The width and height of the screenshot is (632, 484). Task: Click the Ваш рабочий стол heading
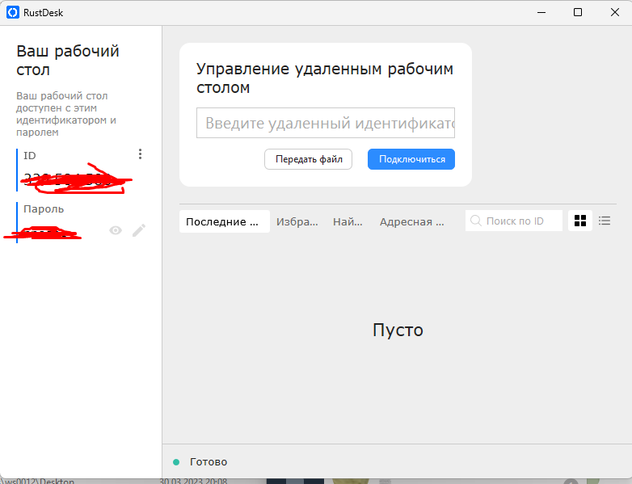pyautogui.click(x=68, y=61)
